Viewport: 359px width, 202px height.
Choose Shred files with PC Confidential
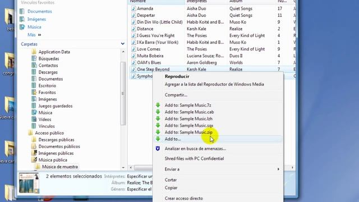[195, 158]
